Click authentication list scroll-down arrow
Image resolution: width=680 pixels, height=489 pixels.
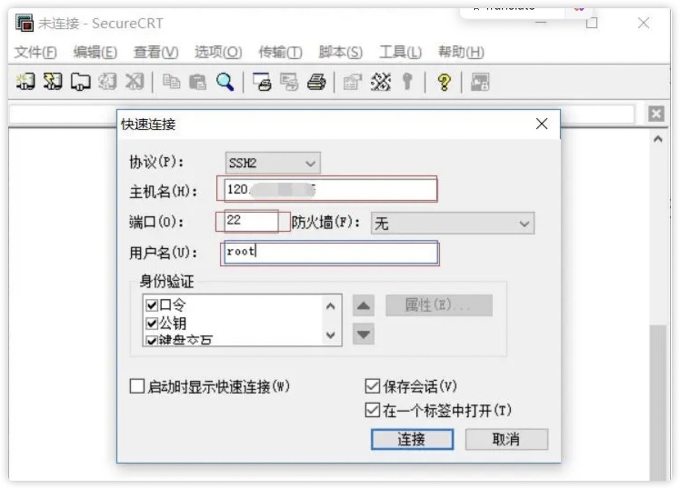pyautogui.click(x=331, y=335)
